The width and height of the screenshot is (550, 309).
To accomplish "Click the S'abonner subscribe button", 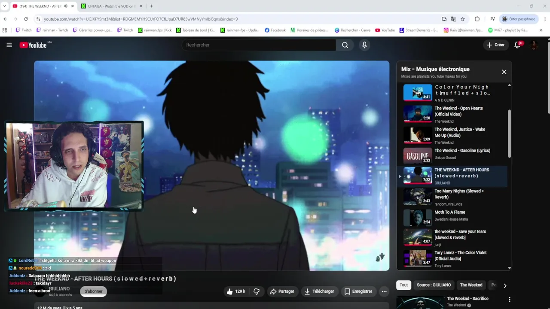I will (93, 291).
